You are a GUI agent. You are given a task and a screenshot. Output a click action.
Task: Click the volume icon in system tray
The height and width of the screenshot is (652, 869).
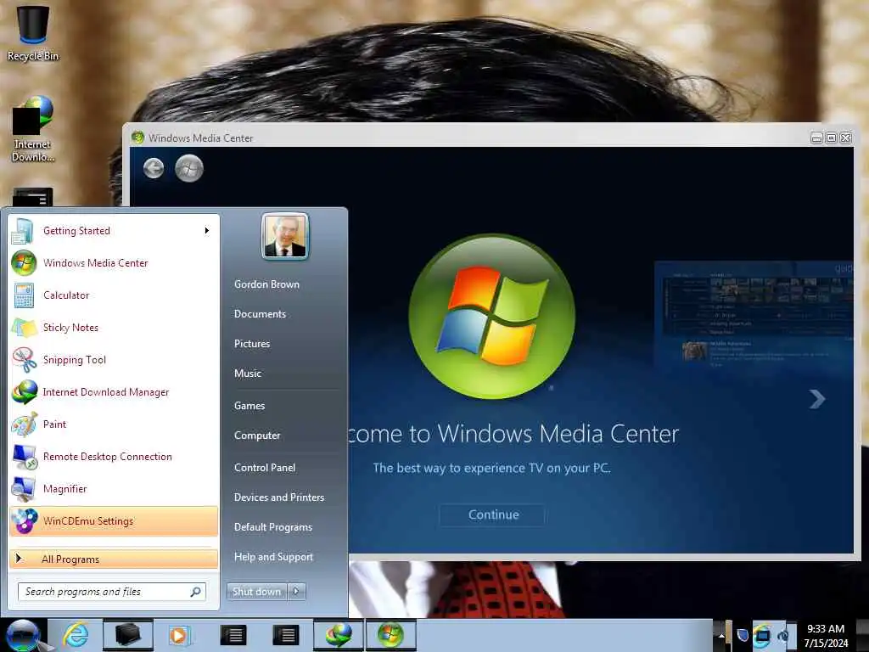[x=783, y=636]
